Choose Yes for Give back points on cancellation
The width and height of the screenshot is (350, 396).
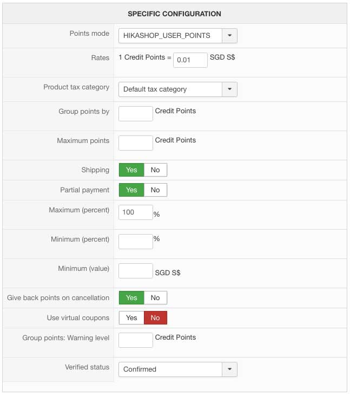[131, 298]
